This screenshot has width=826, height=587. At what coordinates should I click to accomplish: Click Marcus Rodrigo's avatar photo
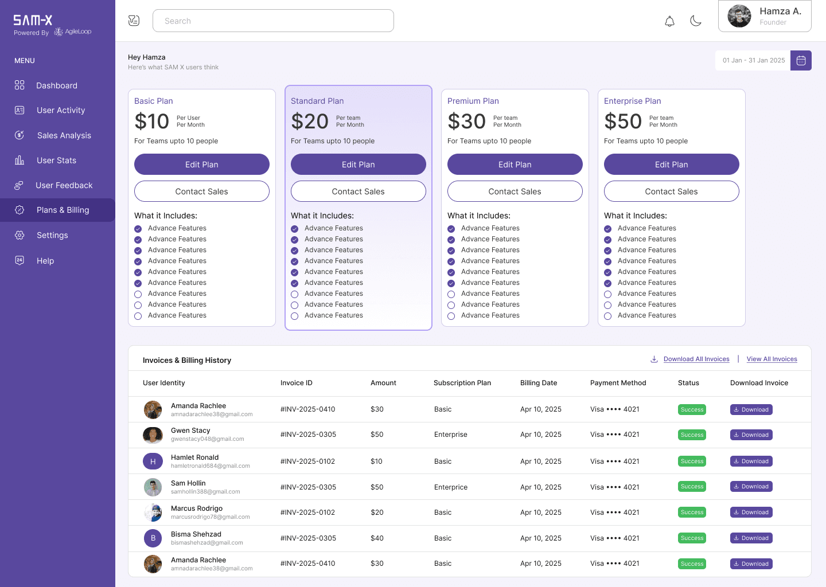pyautogui.click(x=153, y=512)
